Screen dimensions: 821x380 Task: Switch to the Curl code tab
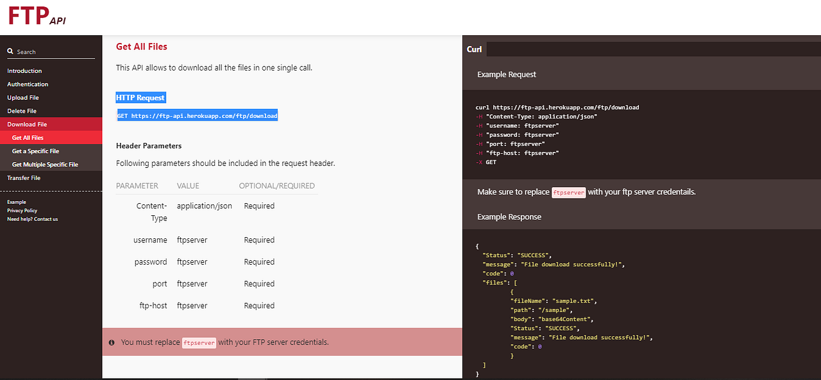pos(475,49)
